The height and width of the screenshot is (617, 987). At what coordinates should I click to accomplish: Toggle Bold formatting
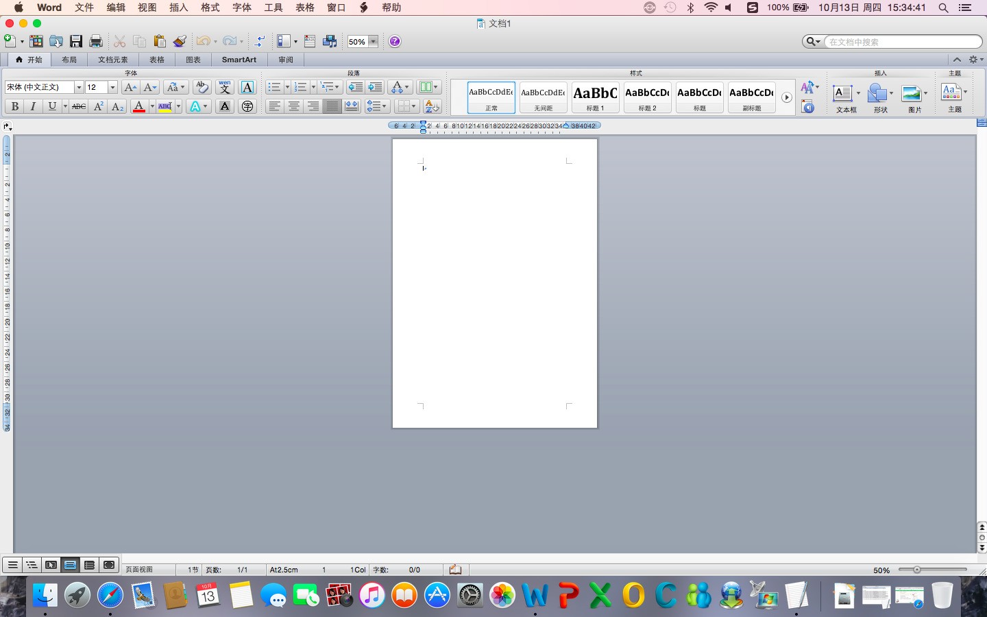point(14,106)
